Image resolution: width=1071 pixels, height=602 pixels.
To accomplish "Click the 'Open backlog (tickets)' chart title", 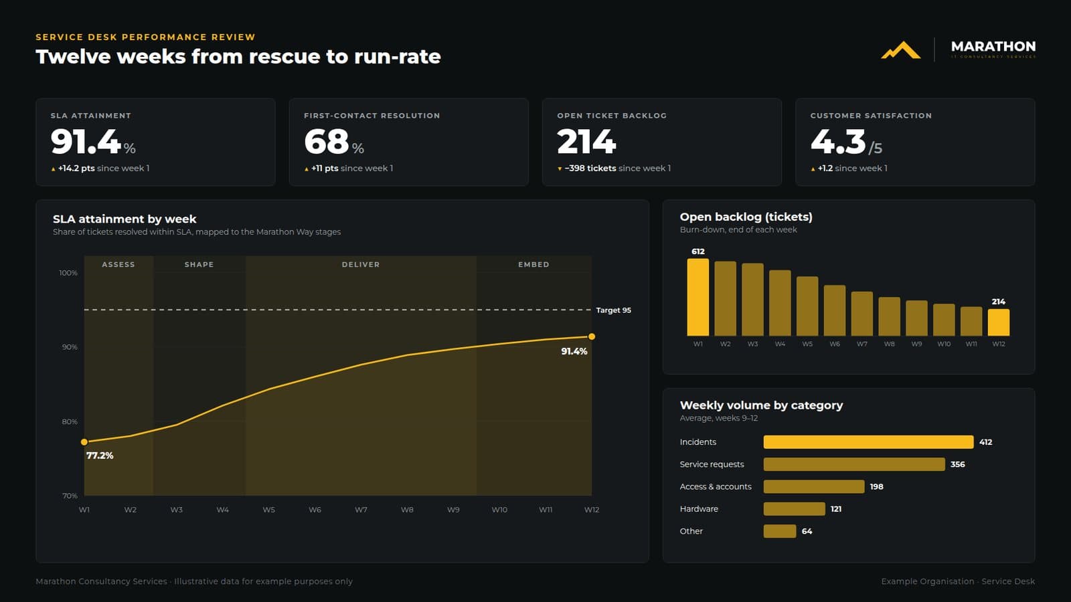I will (746, 217).
